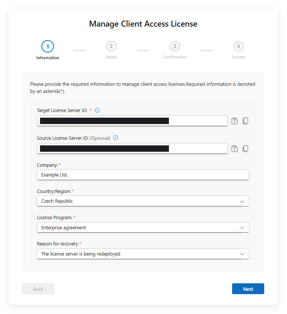The width and height of the screenshot is (287, 314).
Task: Click the License Program label
Action: pos(55,218)
